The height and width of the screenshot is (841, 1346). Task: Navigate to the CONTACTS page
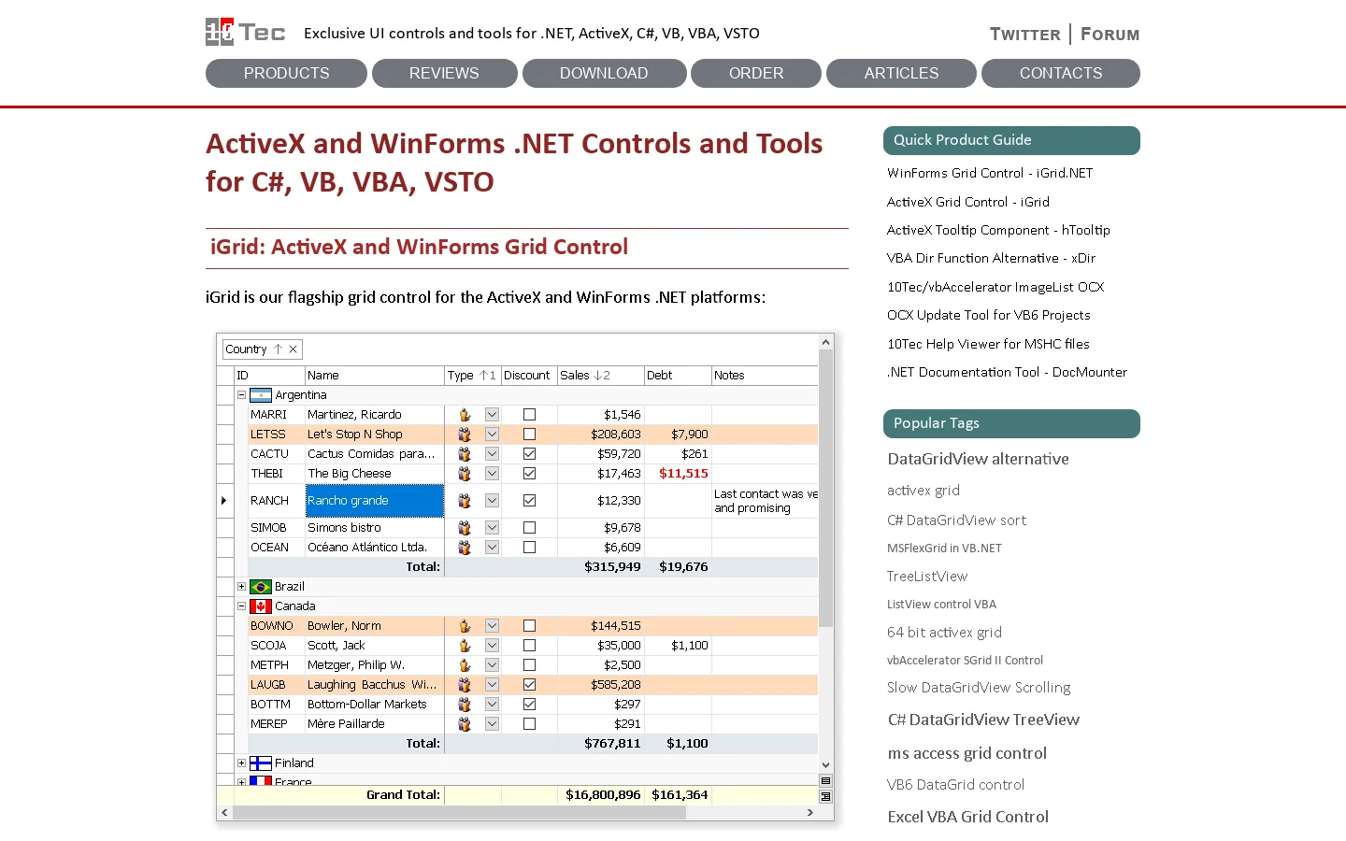tap(1061, 73)
